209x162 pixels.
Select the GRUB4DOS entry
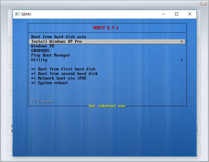click(40, 51)
